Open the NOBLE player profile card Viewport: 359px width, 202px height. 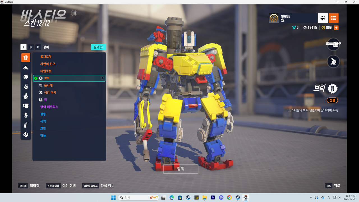[x=293, y=18]
